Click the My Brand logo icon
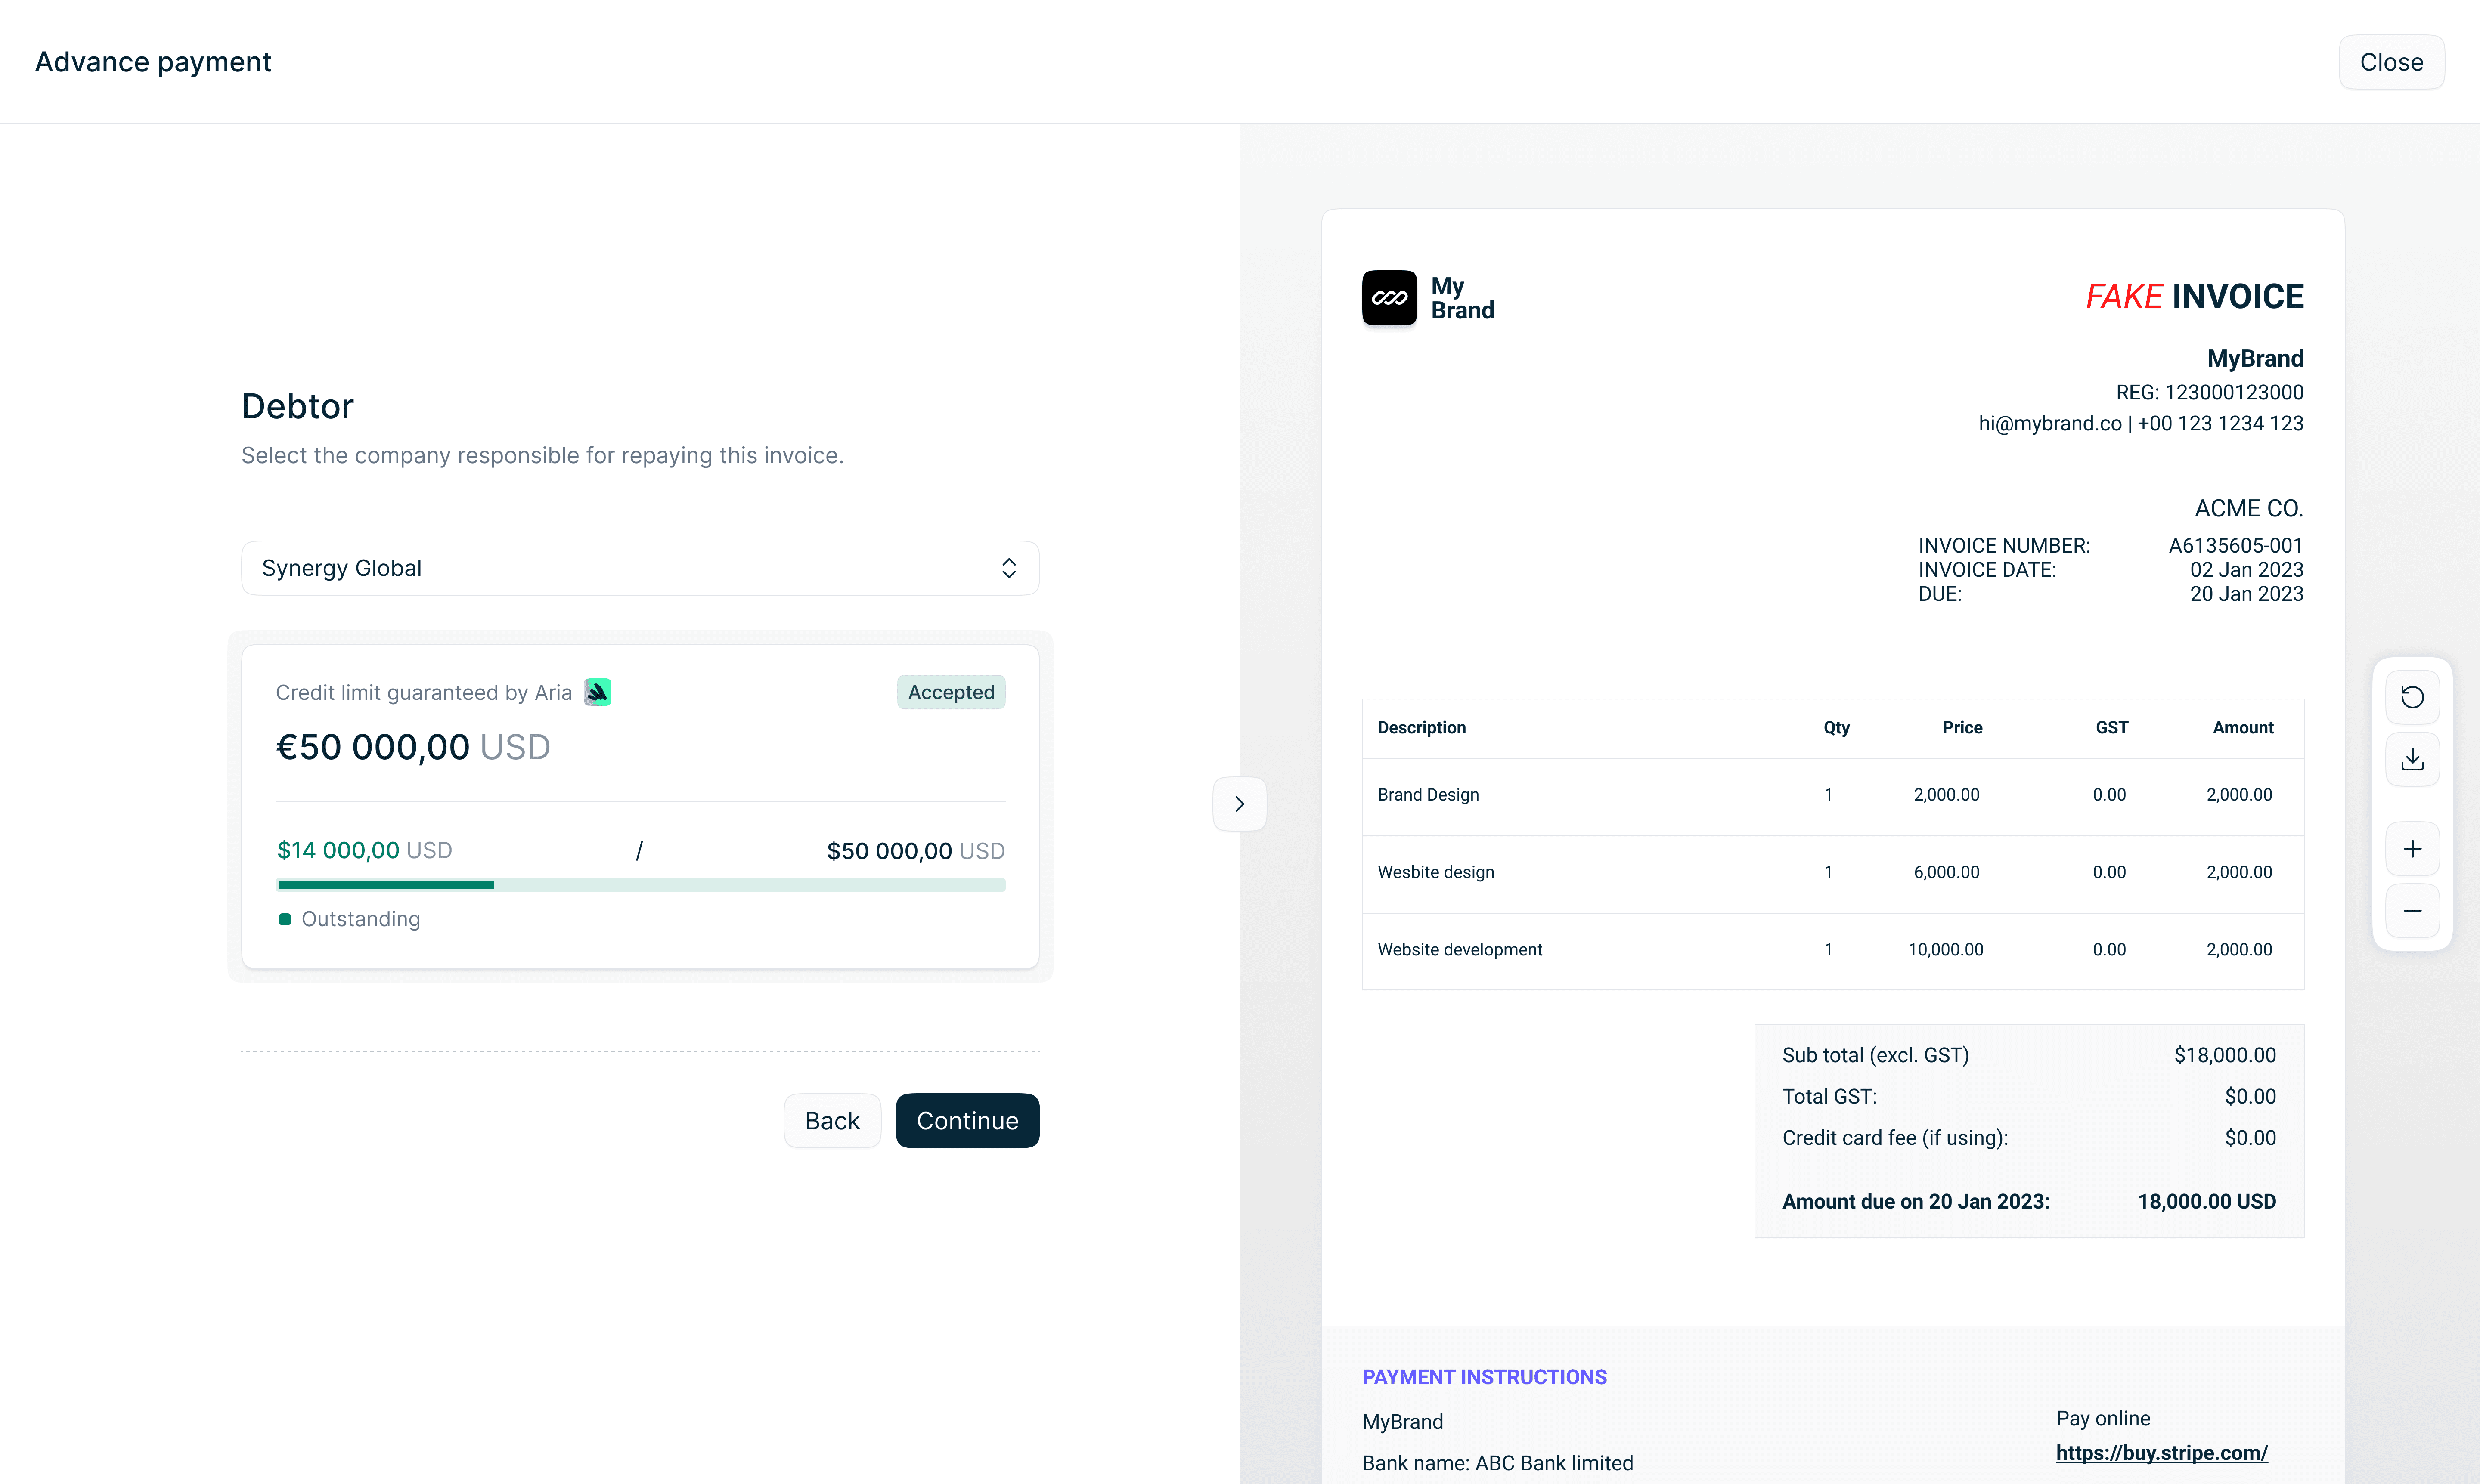 click(x=1389, y=298)
